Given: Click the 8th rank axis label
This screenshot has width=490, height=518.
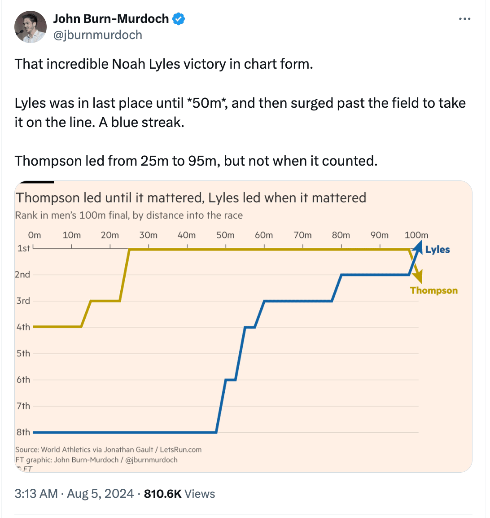Looking at the screenshot, I should coord(23,432).
